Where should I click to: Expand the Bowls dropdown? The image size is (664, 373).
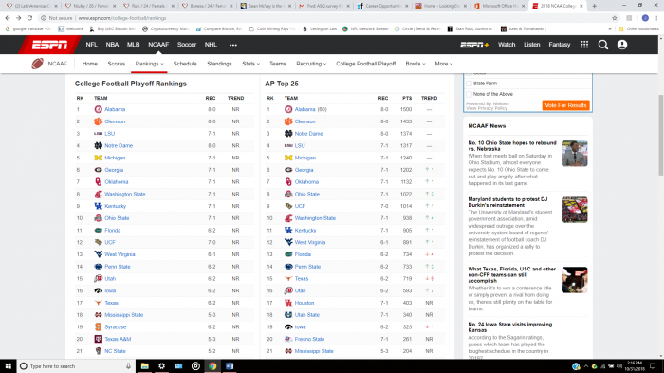coord(415,64)
